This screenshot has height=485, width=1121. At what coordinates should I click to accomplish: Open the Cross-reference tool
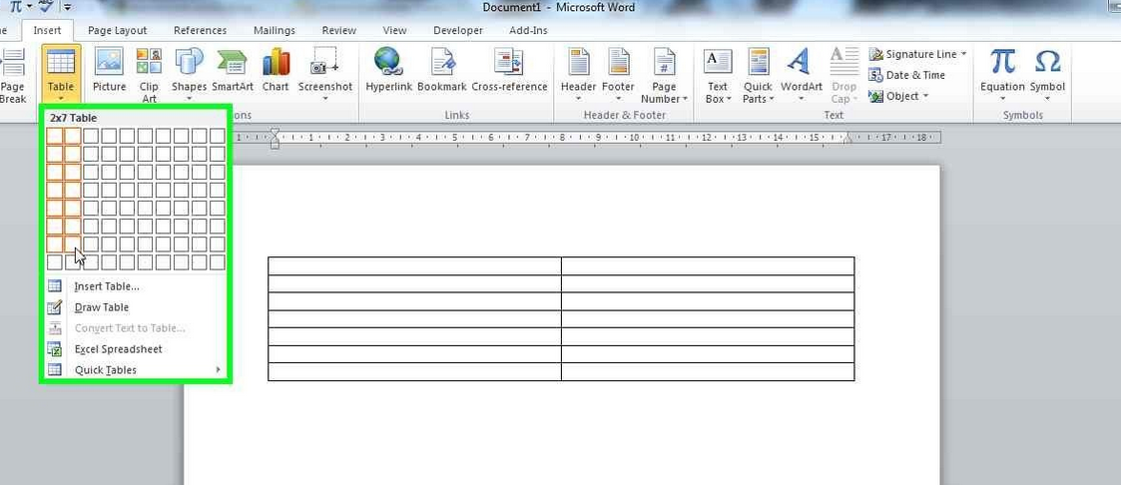point(509,64)
